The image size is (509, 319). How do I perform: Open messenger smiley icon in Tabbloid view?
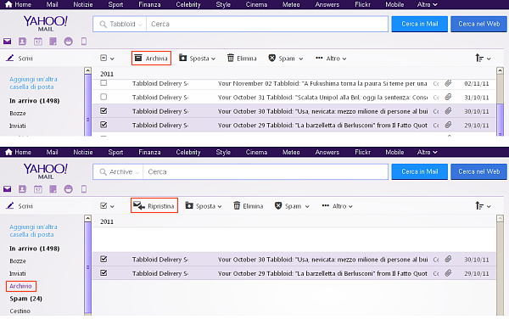tap(68, 42)
